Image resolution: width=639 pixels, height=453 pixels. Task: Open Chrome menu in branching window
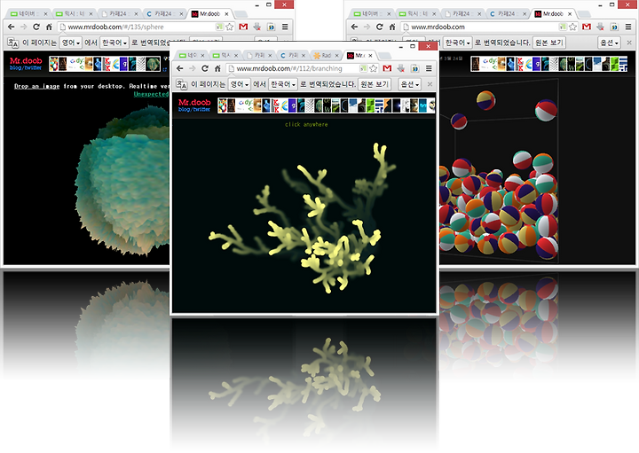429,68
